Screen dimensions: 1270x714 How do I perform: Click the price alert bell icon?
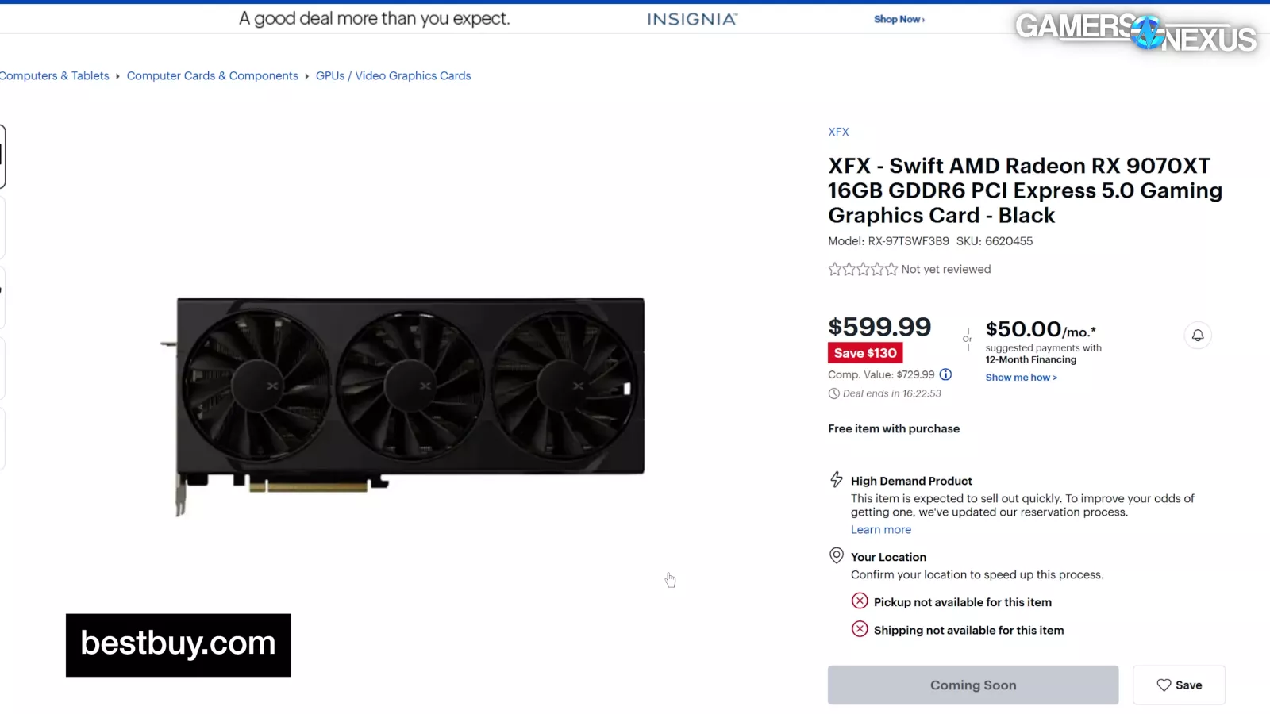click(x=1198, y=336)
